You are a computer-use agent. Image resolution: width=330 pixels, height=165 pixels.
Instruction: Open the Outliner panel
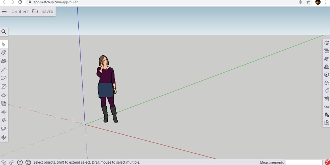click(x=327, y=51)
